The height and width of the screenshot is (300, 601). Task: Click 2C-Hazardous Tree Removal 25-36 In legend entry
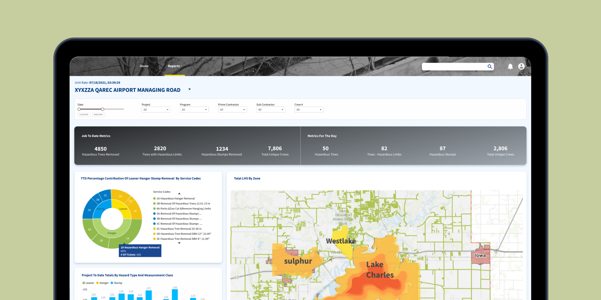179,229
